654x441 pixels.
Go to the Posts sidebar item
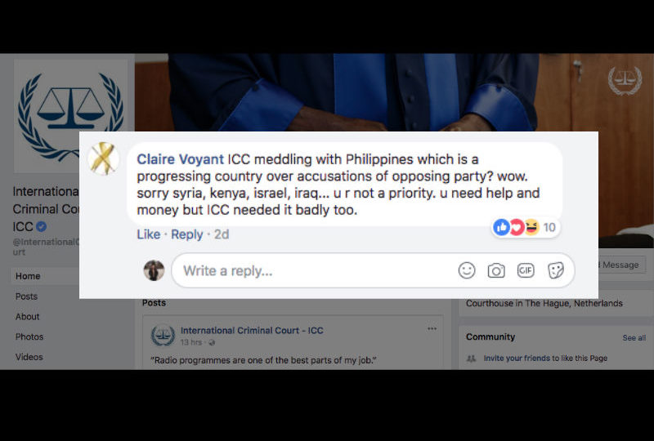click(x=26, y=296)
